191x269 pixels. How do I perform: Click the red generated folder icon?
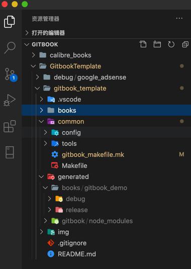tap(51, 176)
